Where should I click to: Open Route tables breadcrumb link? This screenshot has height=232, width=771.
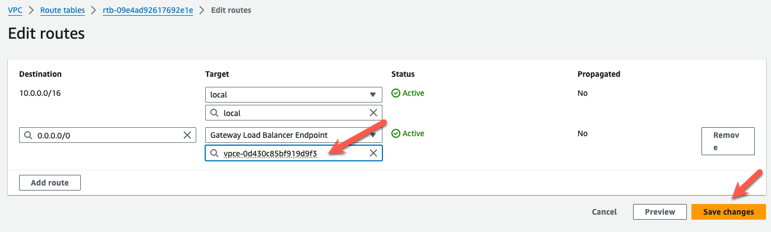pyautogui.click(x=63, y=10)
